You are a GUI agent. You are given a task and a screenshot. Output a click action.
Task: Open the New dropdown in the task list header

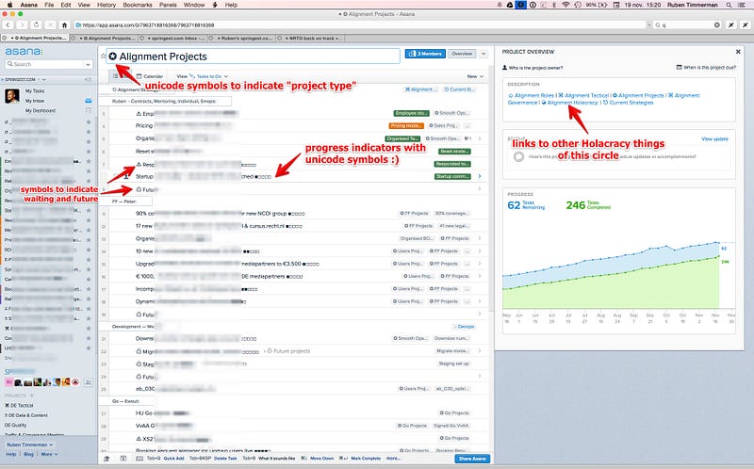tap(475, 76)
